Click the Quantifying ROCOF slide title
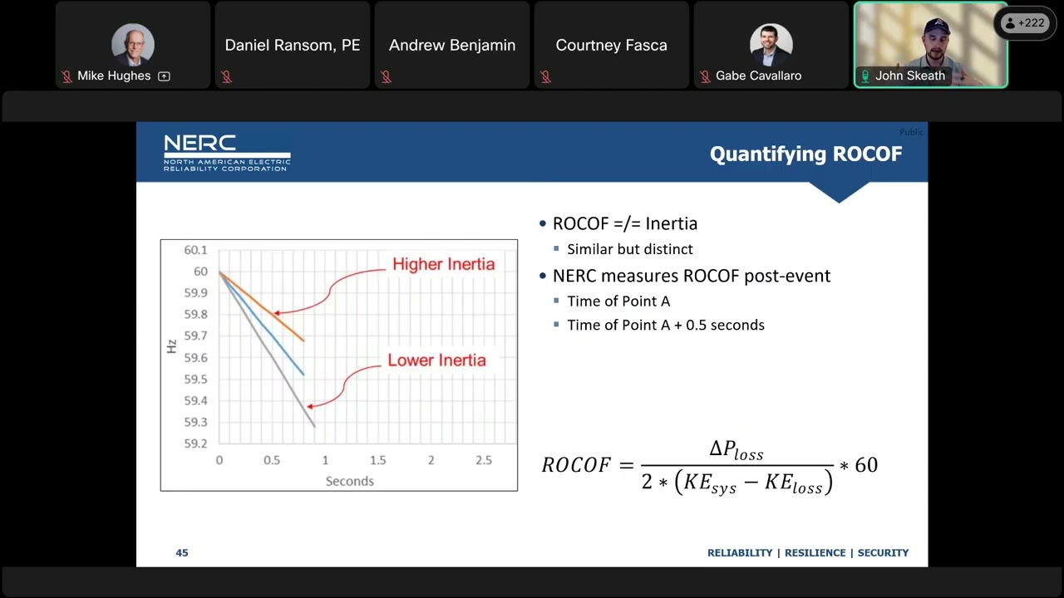Viewport: 1064px width, 598px height. click(805, 154)
